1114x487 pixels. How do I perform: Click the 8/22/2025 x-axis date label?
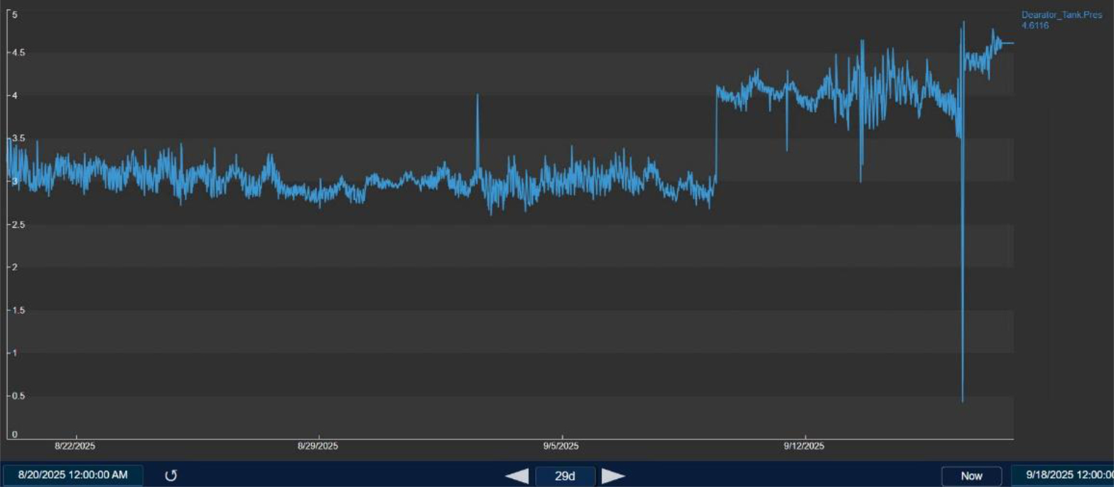(75, 446)
